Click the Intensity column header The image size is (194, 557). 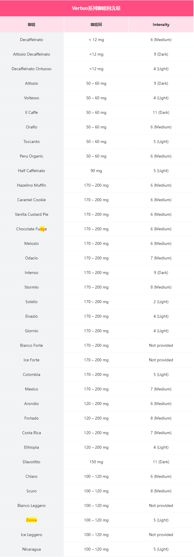pyautogui.click(x=161, y=24)
